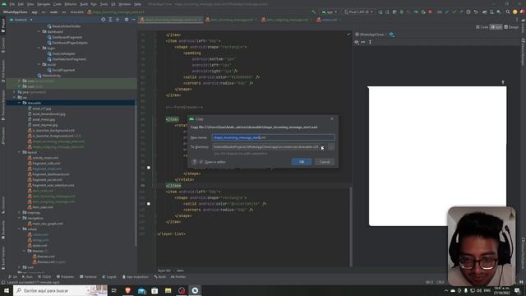Click the To directory path field
Screen dimensions: 526x296
pos(265,147)
